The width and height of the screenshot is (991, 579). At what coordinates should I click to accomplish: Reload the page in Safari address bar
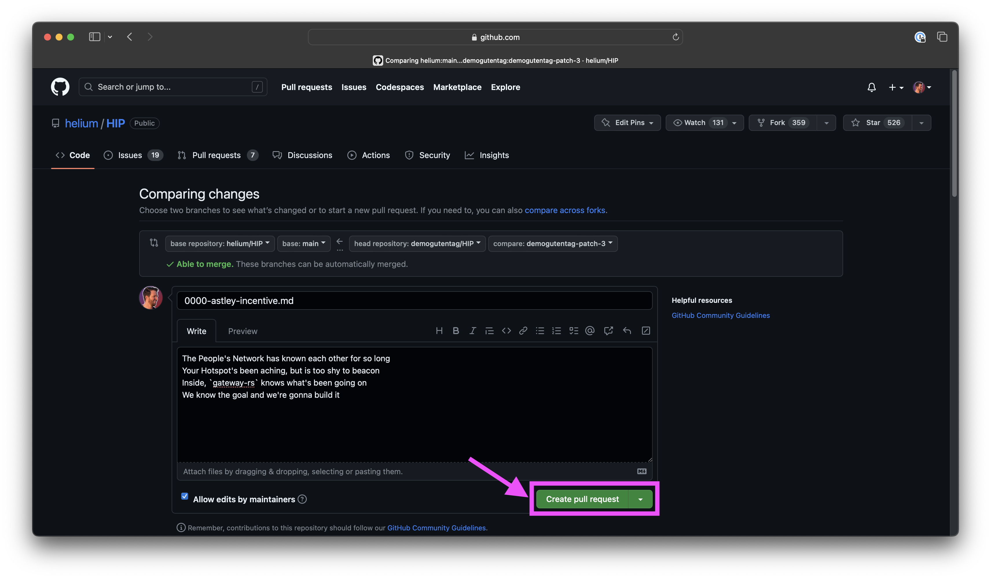tap(675, 37)
